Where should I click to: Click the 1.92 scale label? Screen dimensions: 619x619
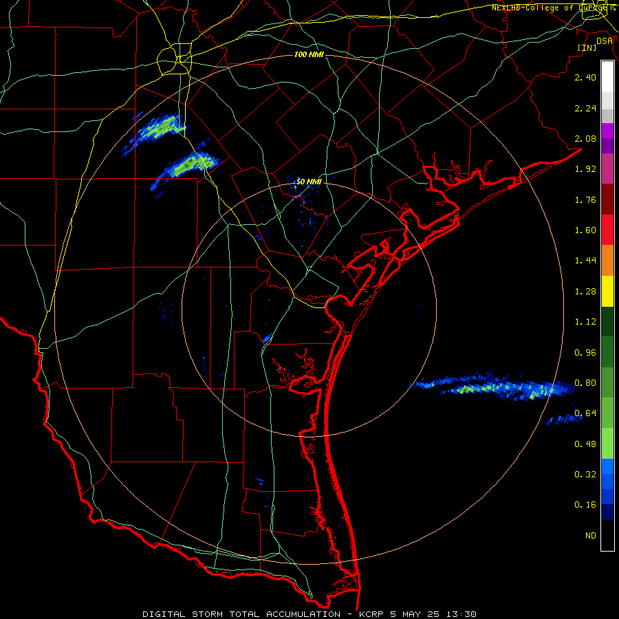tap(585, 169)
